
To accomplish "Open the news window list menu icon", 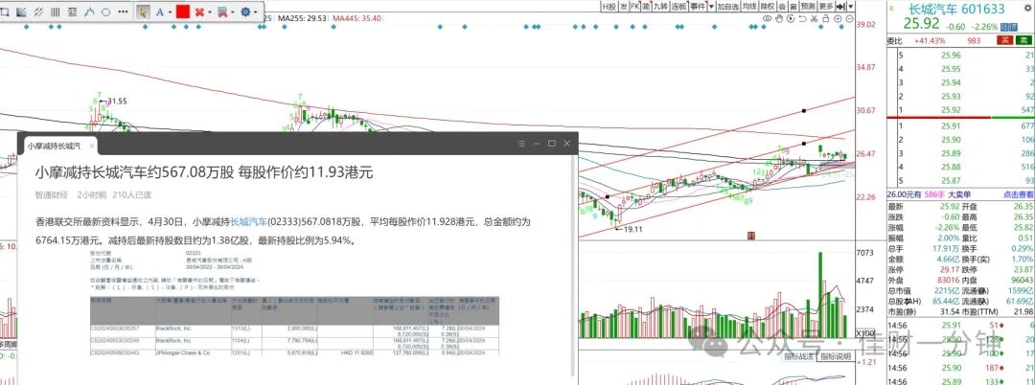I will [x=521, y=143].
